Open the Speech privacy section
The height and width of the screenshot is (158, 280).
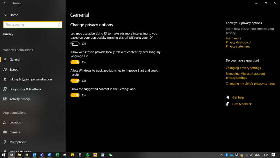(14, 70)
